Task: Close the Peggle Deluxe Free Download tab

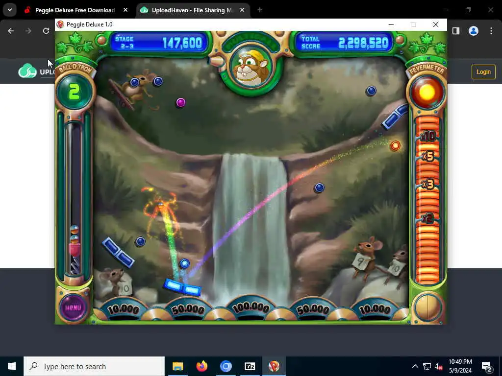Action: click(x=125, y=10)
